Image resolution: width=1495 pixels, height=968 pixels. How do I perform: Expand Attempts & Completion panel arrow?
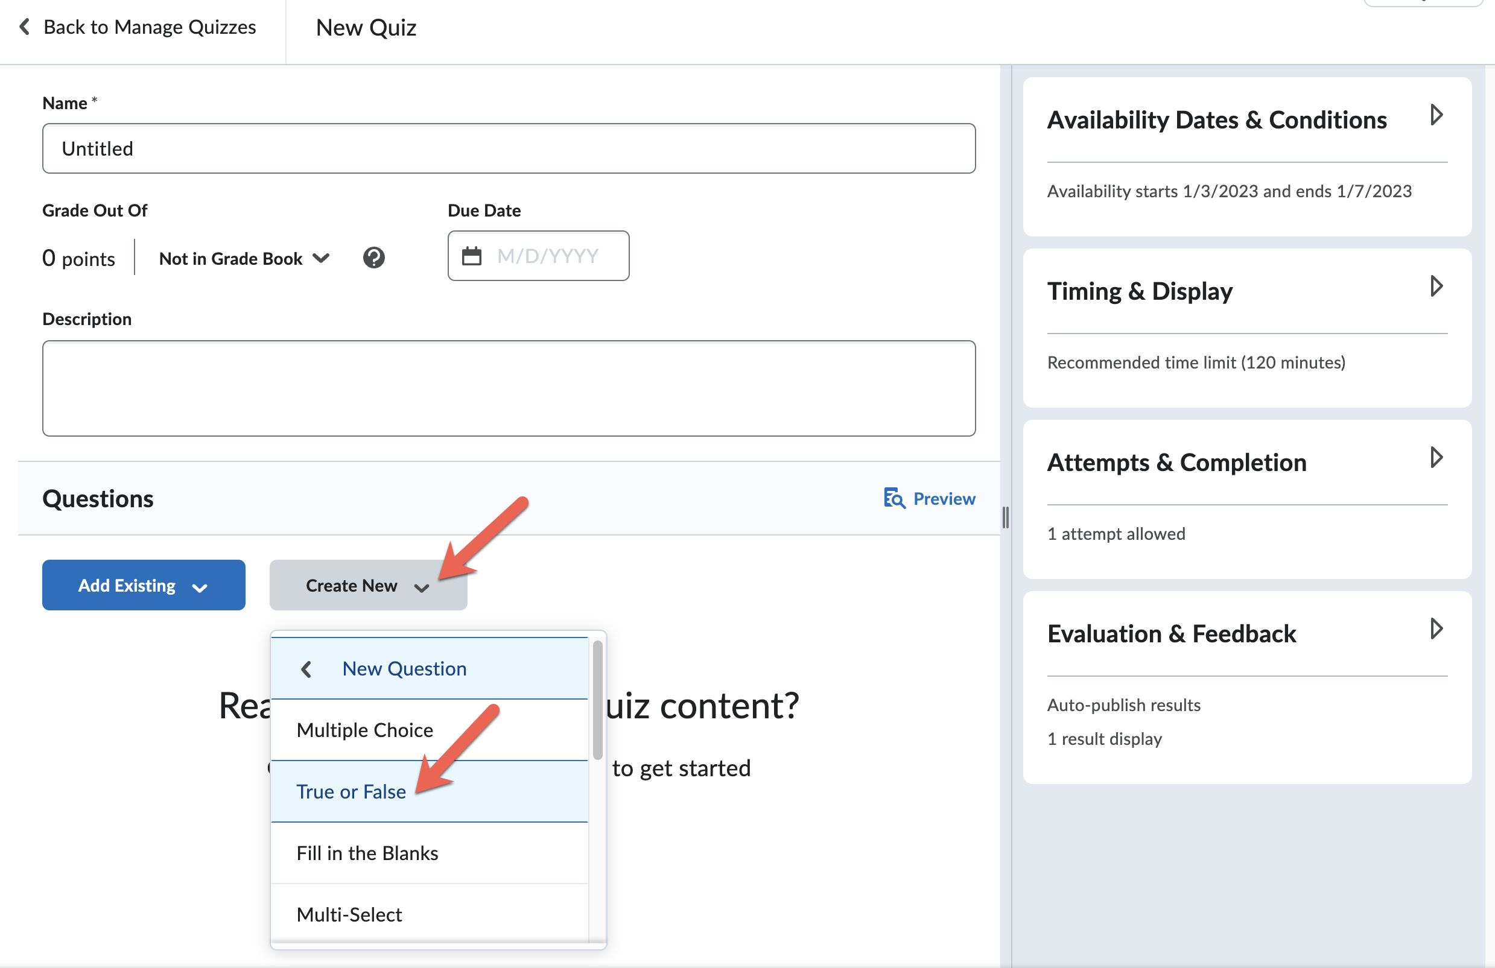1438,458
